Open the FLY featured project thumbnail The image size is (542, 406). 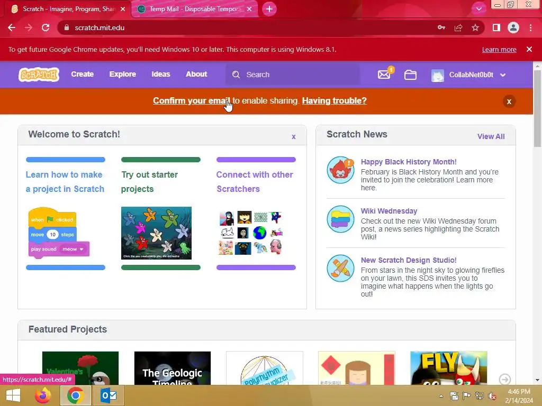(449, 368)
